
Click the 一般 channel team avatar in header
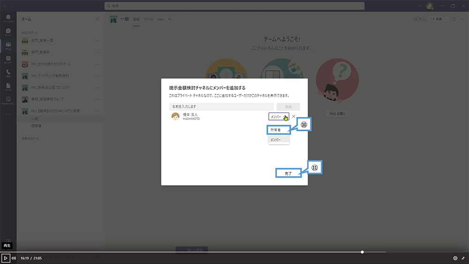pyautogui.click(x=113, y=19)
